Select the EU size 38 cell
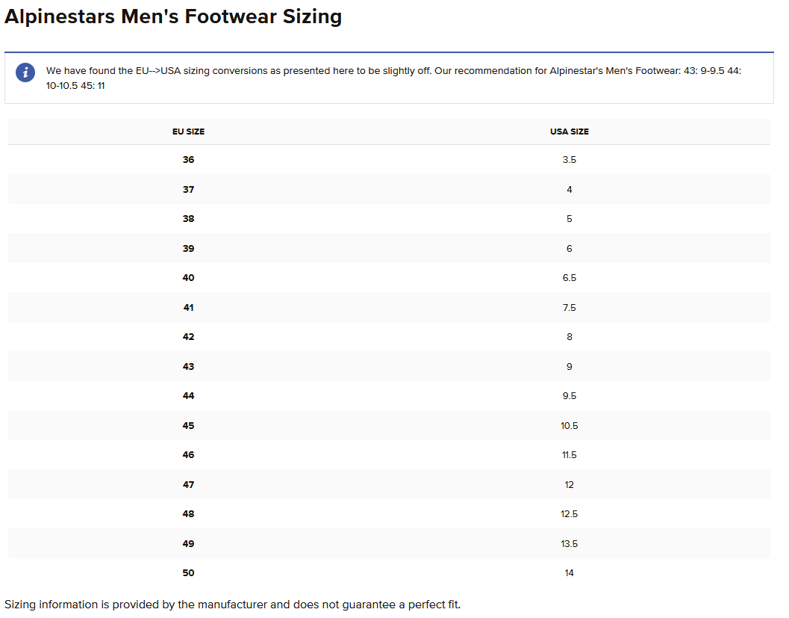Viewport: 789px width, 618px height. [x=188, y=219]
